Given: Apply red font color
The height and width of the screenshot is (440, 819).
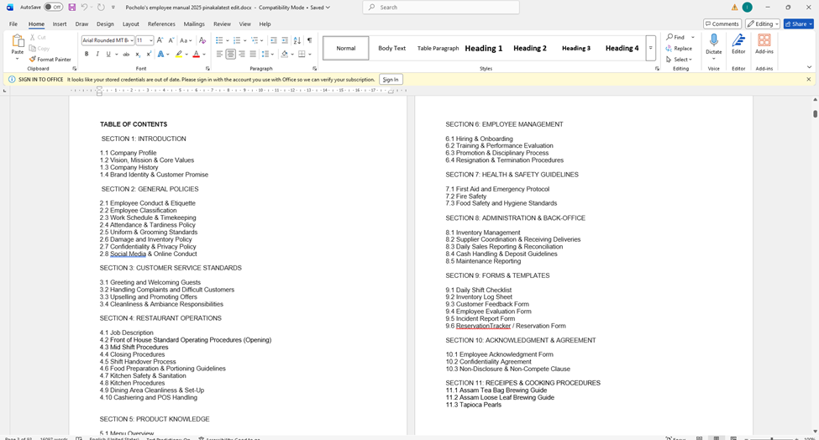Looking at the screenshot, I should click(197, 55).
